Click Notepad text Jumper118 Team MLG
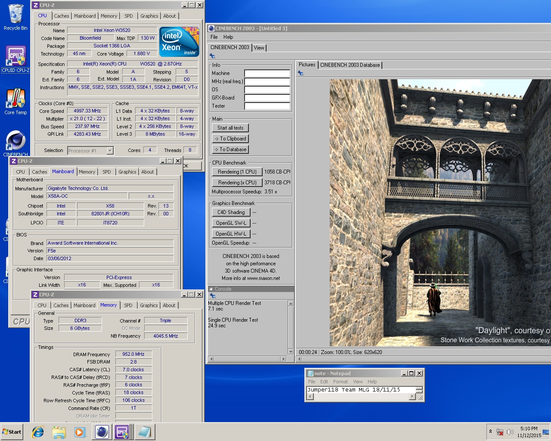Image resolution: width=551 pixels, height=441 pixels. [338, 390]
